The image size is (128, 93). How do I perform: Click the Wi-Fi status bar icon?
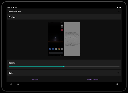click(117, 7)
